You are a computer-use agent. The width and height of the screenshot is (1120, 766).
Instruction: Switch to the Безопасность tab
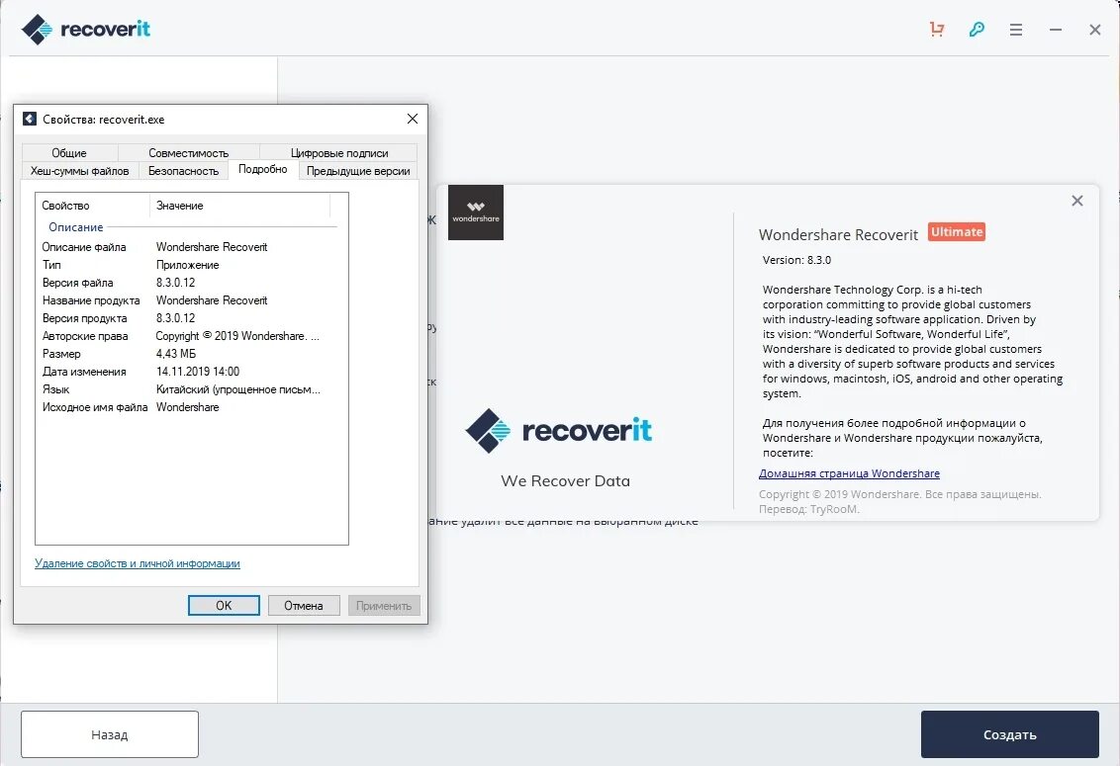point(184,171)
